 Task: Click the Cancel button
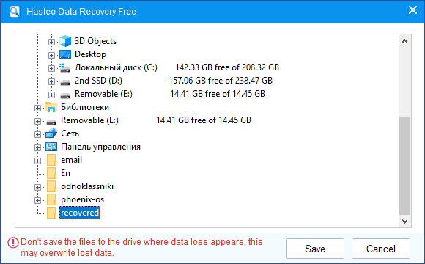click(x=381, y=249)
